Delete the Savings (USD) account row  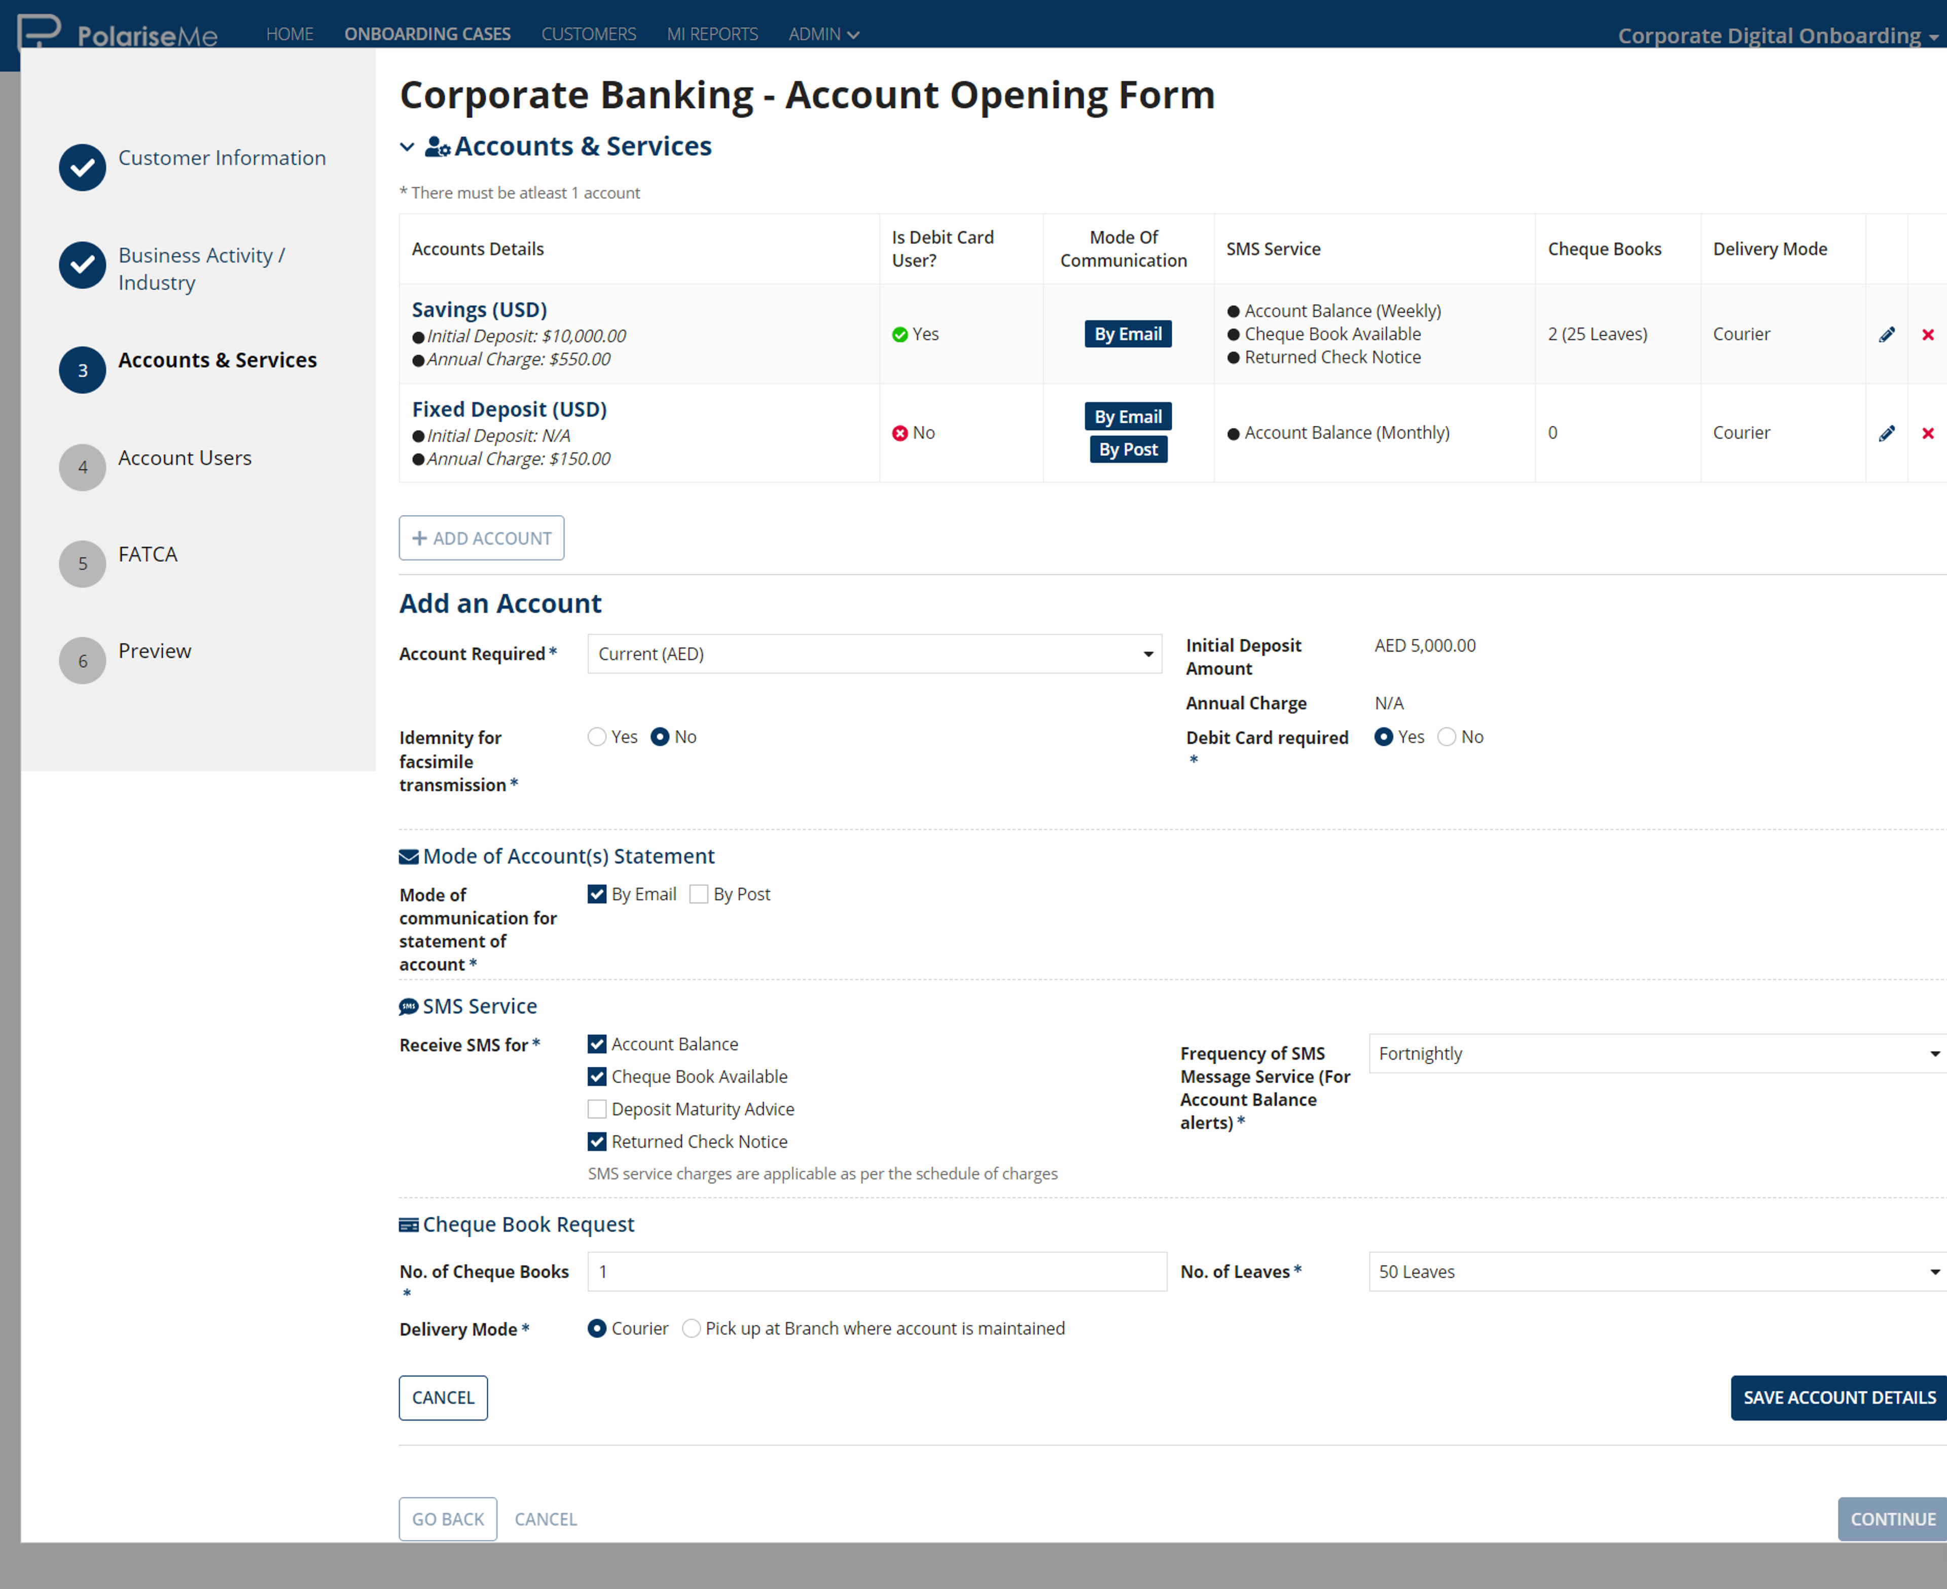click(1928, 334)
